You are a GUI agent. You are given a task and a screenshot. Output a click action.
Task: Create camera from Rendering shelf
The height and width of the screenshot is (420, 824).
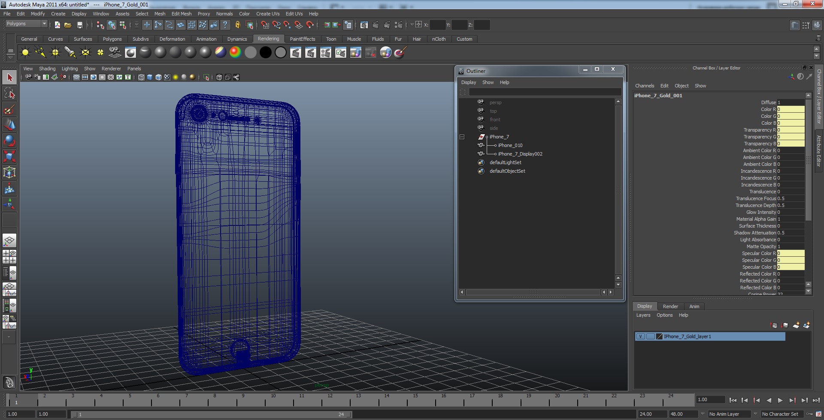click(x=115, y=52)
